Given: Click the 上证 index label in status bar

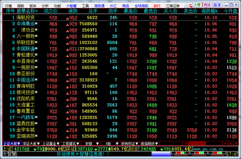Looking at the screenshot, I should [x=7, y=149].
